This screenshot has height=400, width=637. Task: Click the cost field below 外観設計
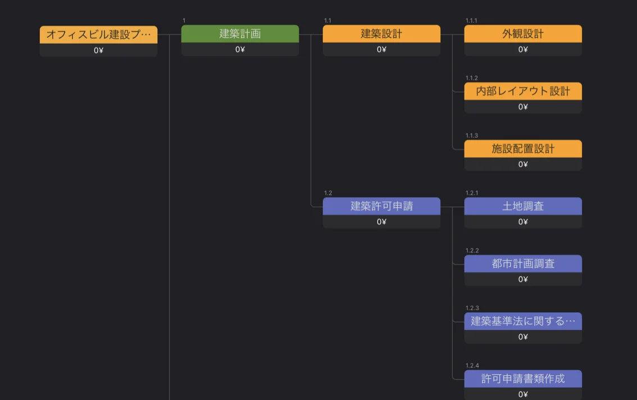tap(523, 49)
